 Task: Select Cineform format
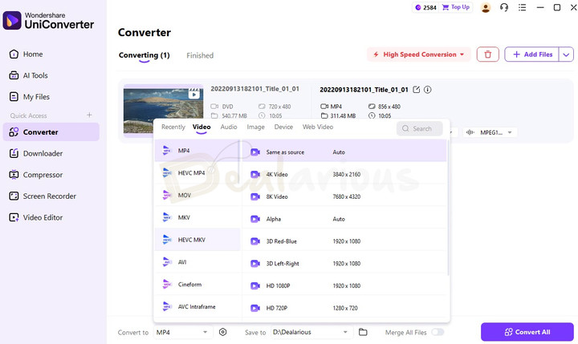coord(197,285)
